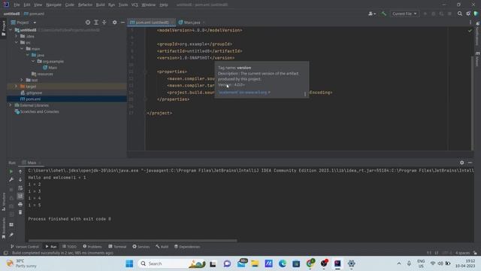Open the TODO tool window
This screenshot has height=271, width=481.
pyautogui.click(x=69, y=246)
